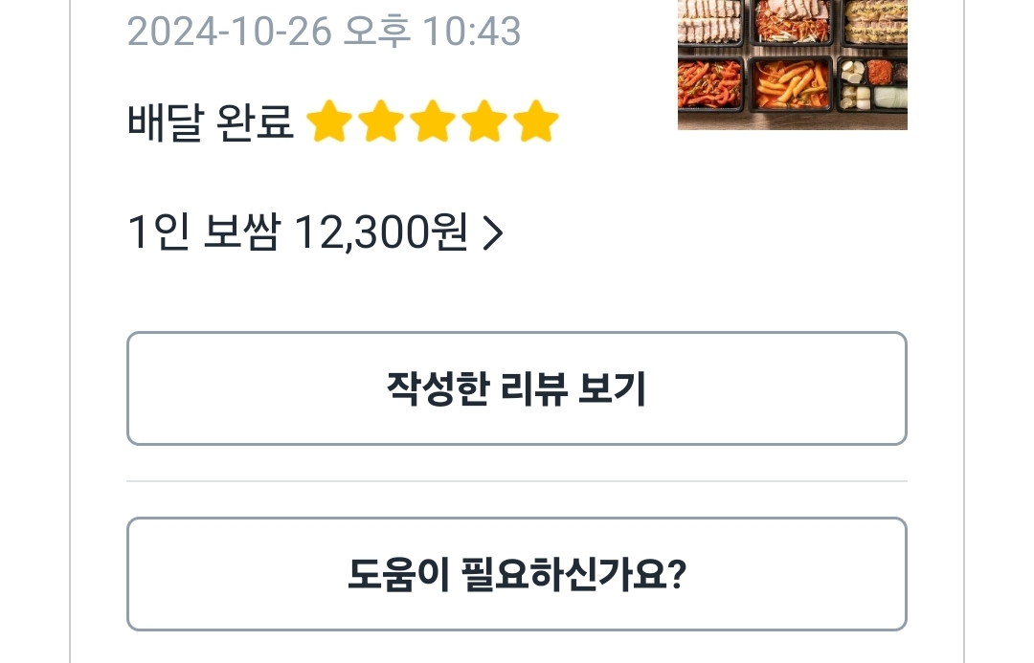Select the 배달 완료 status label

[211, 123]
